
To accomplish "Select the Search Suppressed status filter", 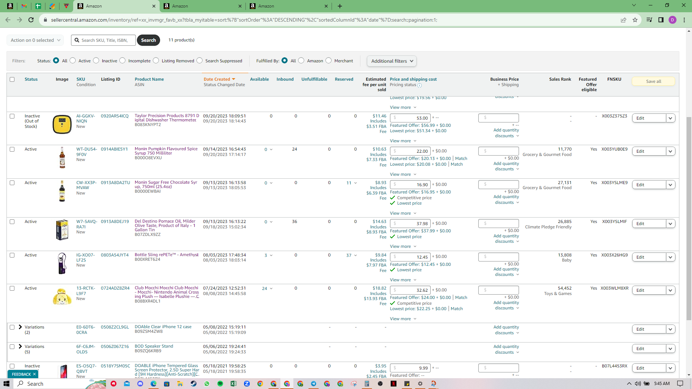I will [x=200, y=61].
